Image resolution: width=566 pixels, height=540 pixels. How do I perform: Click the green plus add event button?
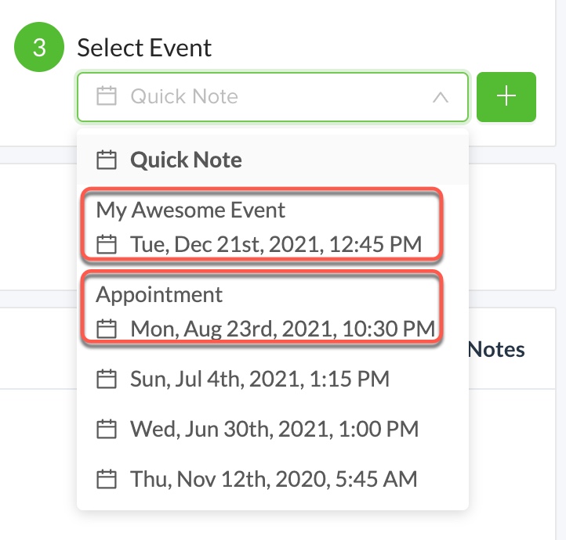point(506,97)
